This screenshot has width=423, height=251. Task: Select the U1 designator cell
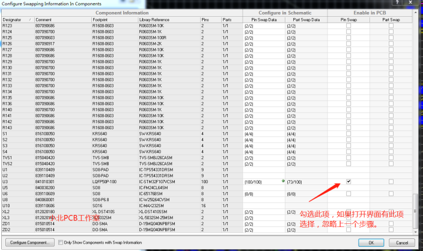(18, 169)
